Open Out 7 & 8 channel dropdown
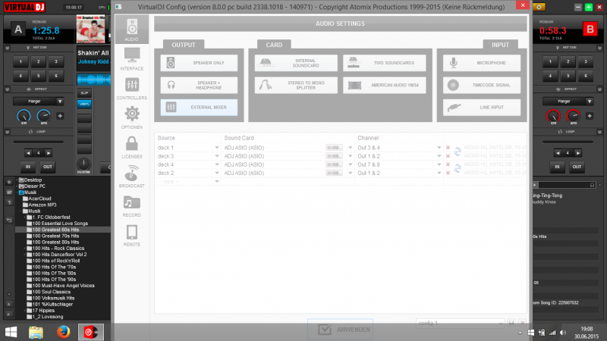Screen dimensions: 607x341 click(439, 164)
